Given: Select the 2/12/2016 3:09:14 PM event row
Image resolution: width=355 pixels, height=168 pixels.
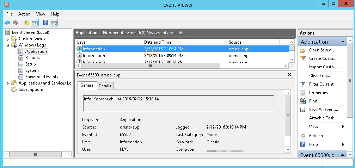Looking at the screenshot, I should click(x=182, y=56).
